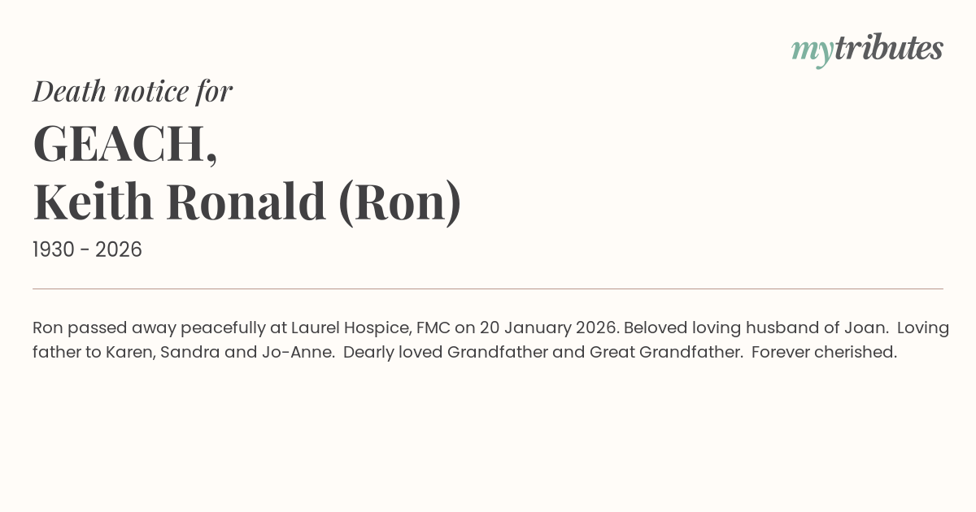Click the nickname "(Ron)" in the title
This screenshot has height=512, width=976.
coord(400,202)
